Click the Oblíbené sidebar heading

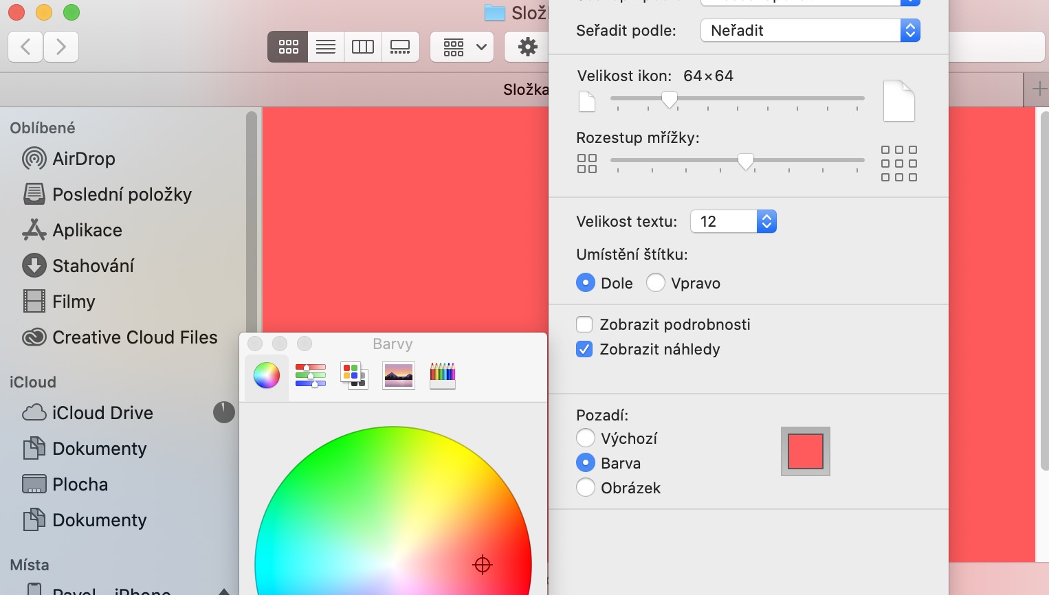tap(43, 128)
